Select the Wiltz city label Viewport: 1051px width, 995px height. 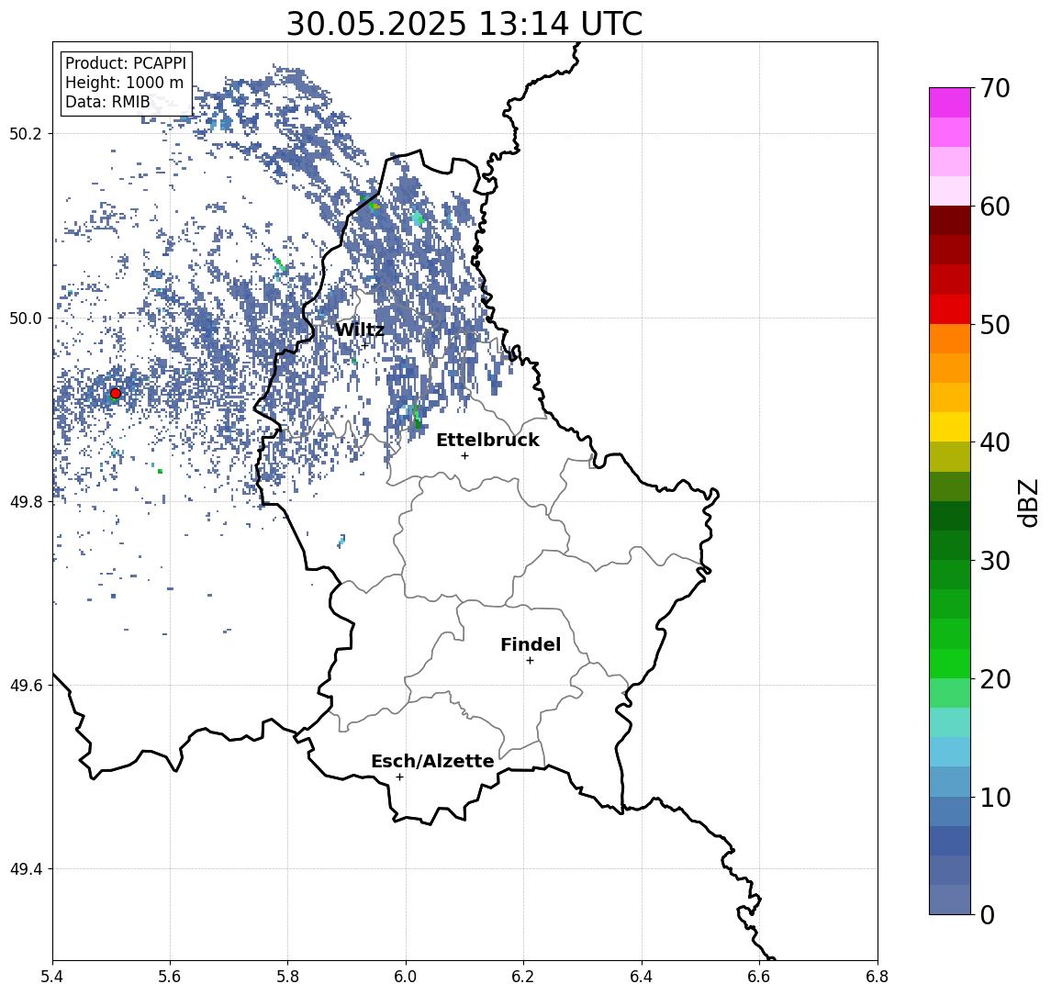pyautogui.click(x=360, y=330)
